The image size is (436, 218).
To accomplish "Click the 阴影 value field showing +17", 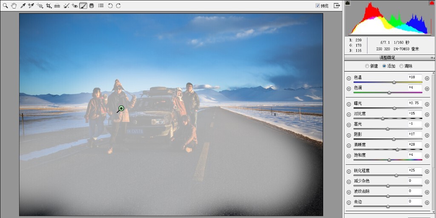I will pos(415,134).
